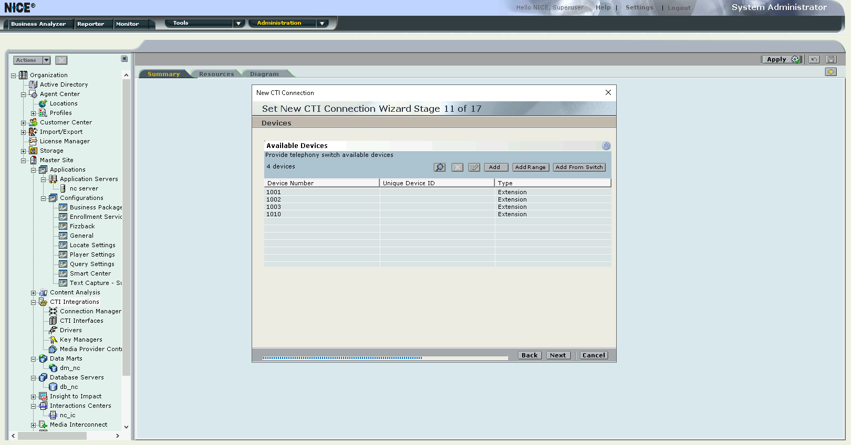This screenshot has width=851, height=445.
Task: Select the Connection Manager tree icon
Action: 53,311
